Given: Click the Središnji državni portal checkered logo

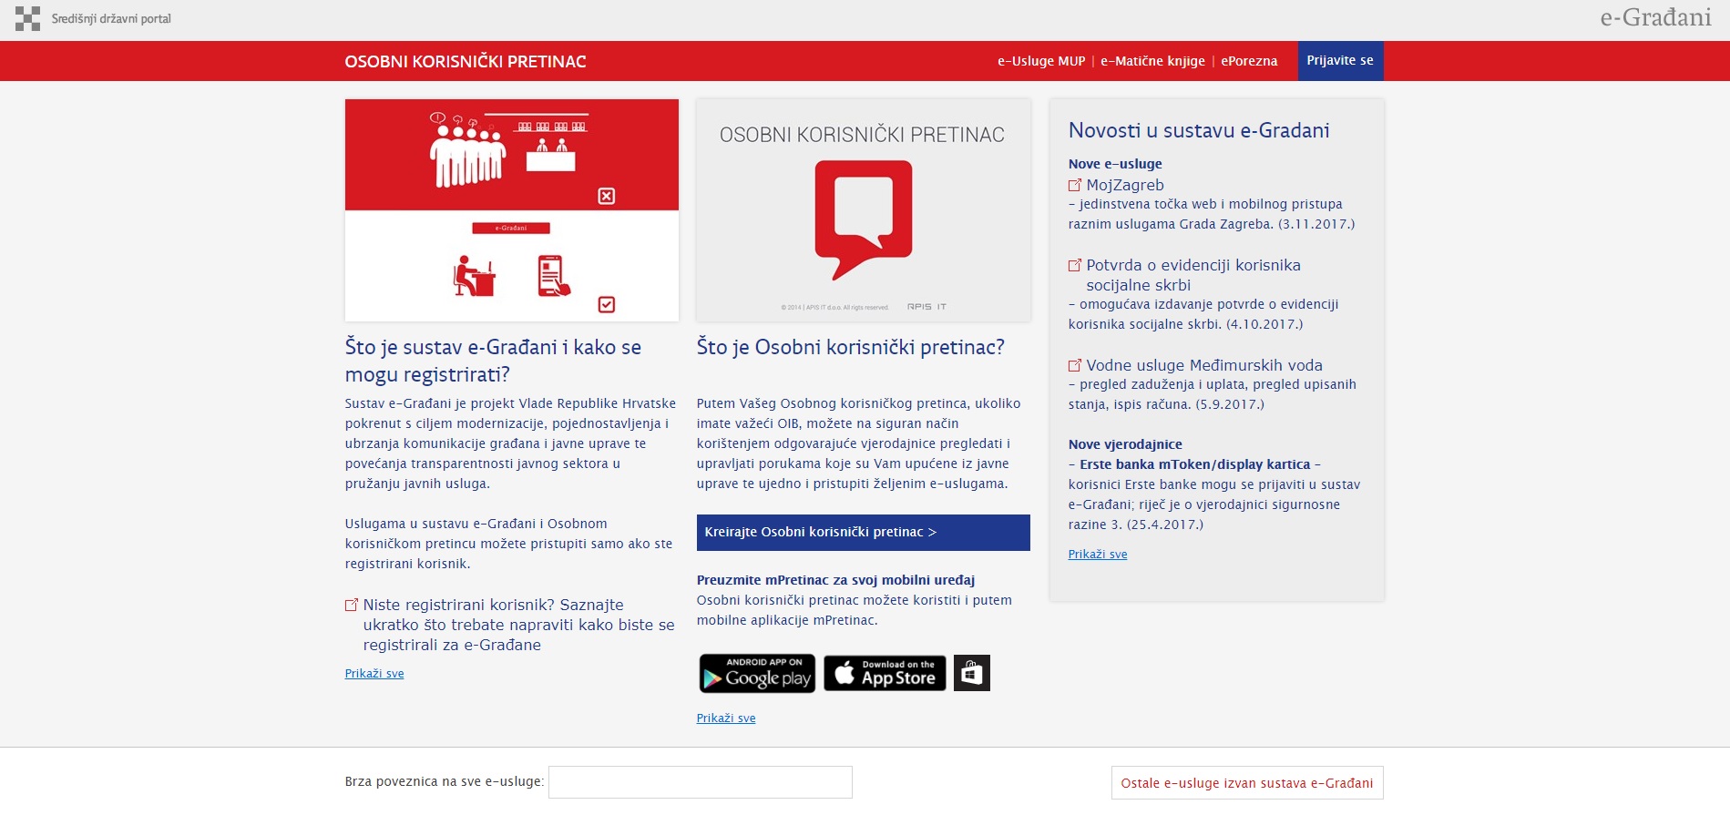Looking at the screenshot, I should coord(27,18).
